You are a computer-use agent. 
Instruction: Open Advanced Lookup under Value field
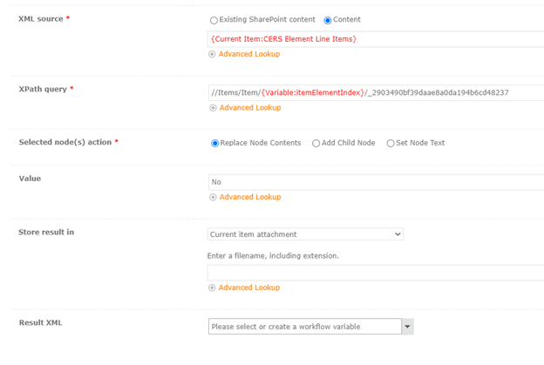(250, 197)
